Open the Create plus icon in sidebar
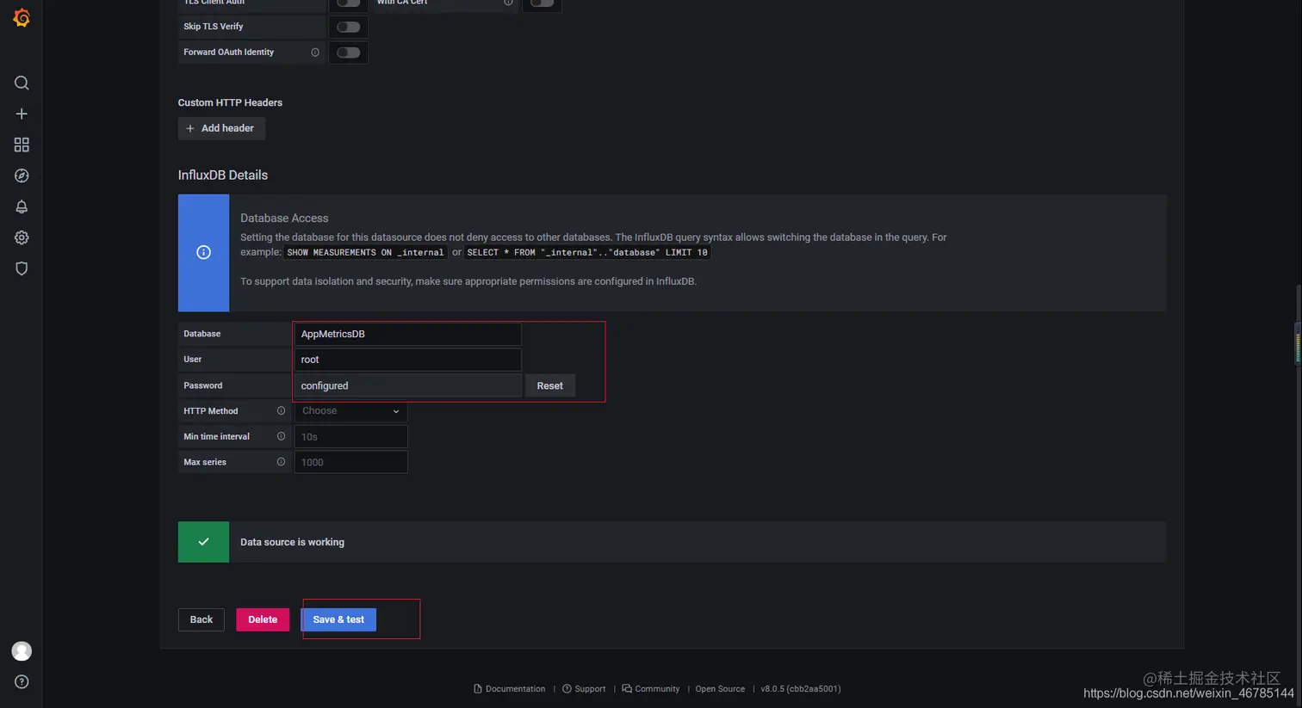This screenshot has height=708, width=1302. coord(22,114)
